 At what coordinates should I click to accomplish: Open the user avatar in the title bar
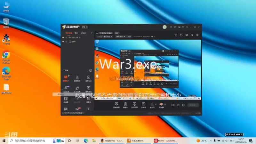(x=164, y=27)
